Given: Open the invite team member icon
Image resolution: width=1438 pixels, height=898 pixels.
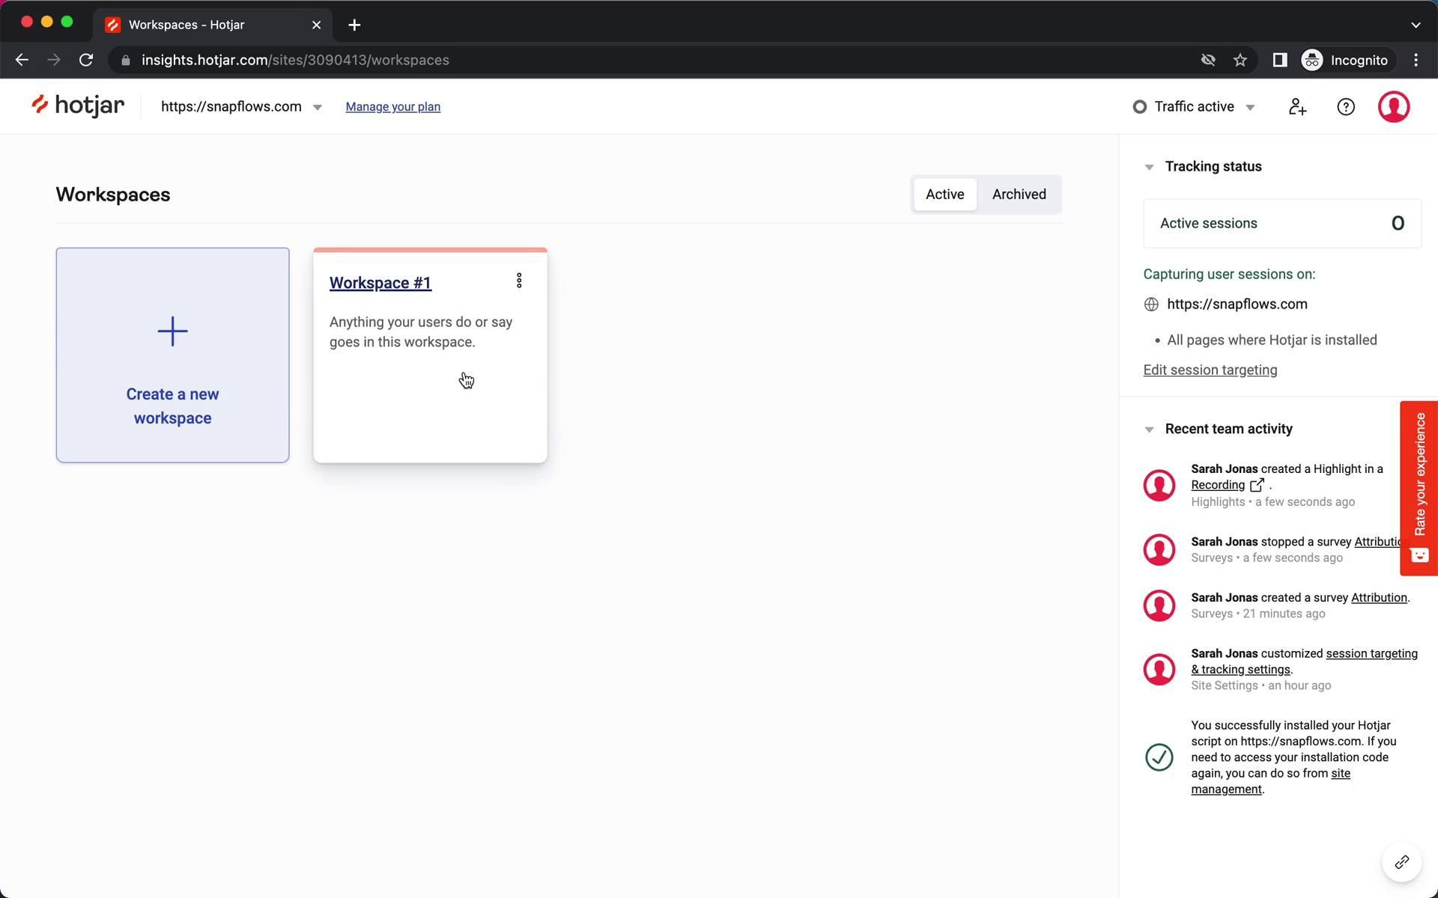Looking at the screenshot, I should click(1297, 107).
